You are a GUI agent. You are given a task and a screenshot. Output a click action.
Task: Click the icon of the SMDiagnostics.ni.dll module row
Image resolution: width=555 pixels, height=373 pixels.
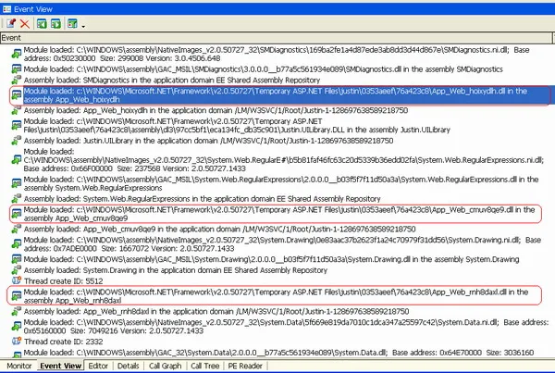[x=17, y=54]
